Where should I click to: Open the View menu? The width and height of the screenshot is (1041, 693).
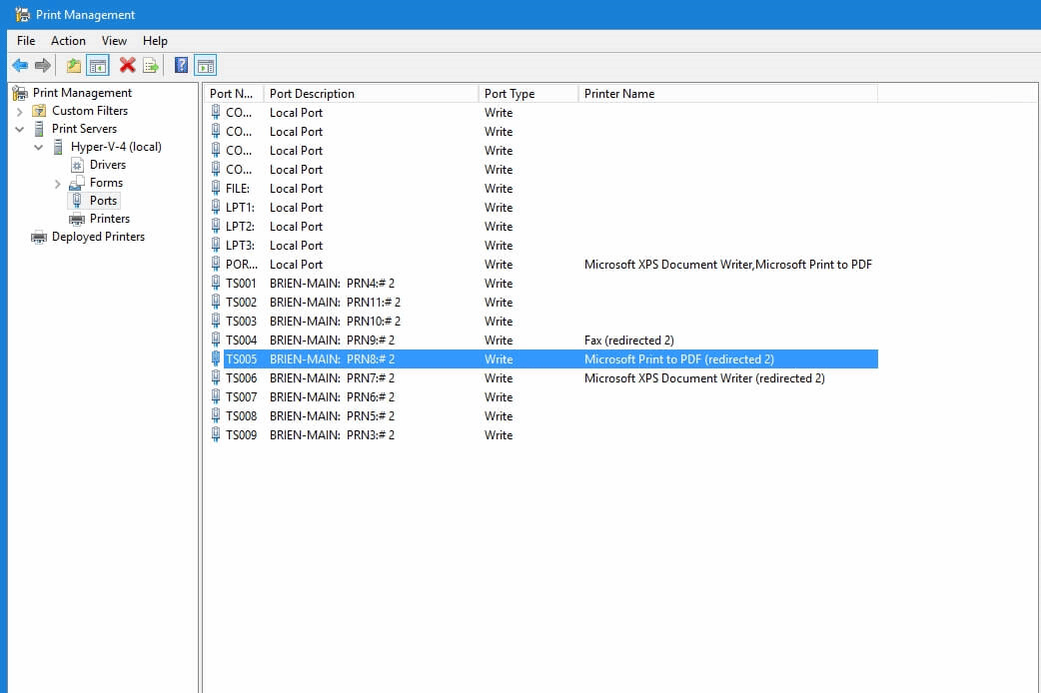pyautogui.click(x=114, y=41)
